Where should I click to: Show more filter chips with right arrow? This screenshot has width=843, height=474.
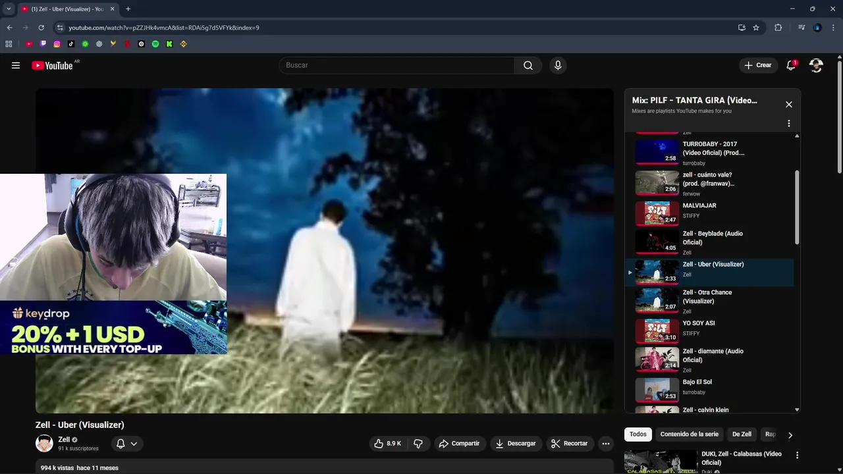pos(790,434)
